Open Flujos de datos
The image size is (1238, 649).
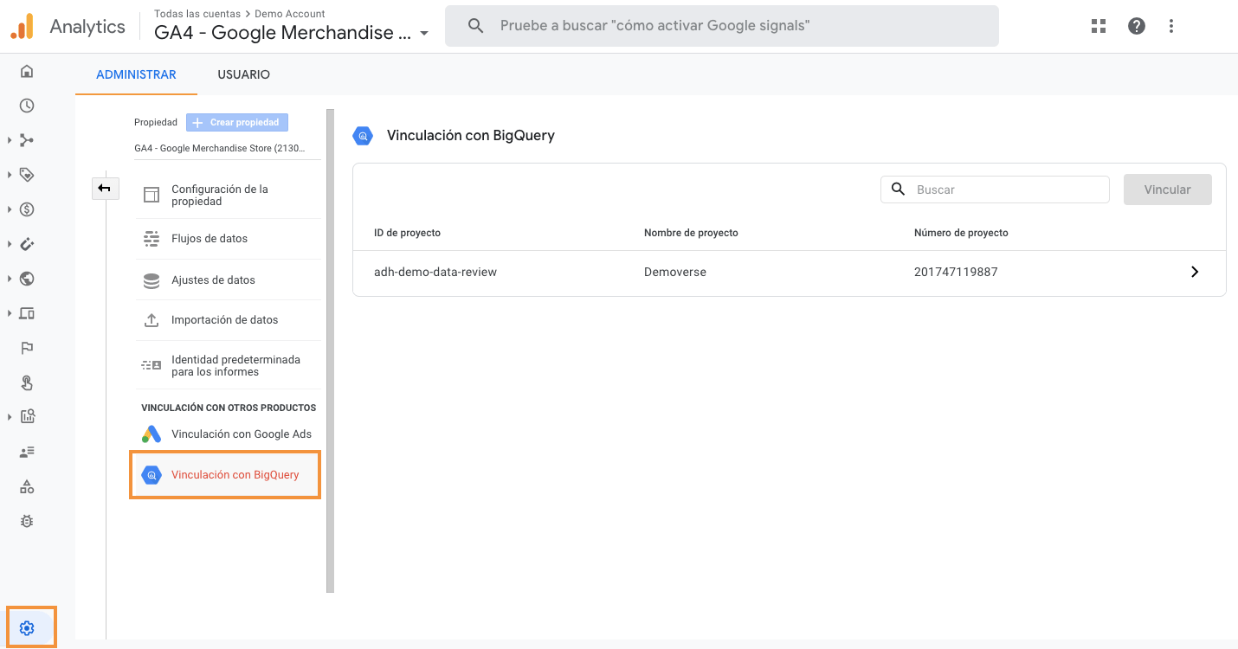[x=228, y=239]
